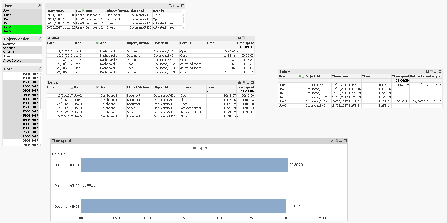
Task: Select last 24/08/2017 date entry
Action: coord(21,145)
